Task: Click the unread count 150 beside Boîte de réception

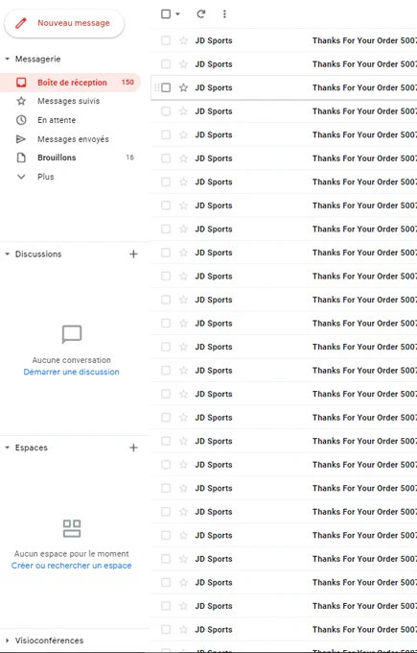Action: [x=127, y=82]
